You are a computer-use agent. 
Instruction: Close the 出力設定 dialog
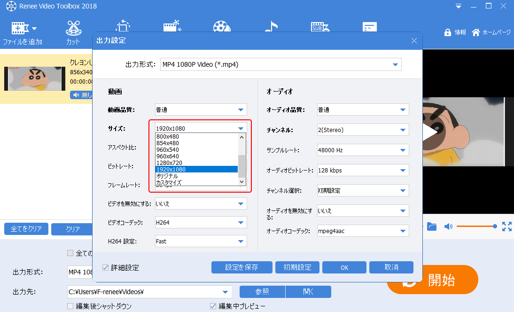click(x=414, y=40)
